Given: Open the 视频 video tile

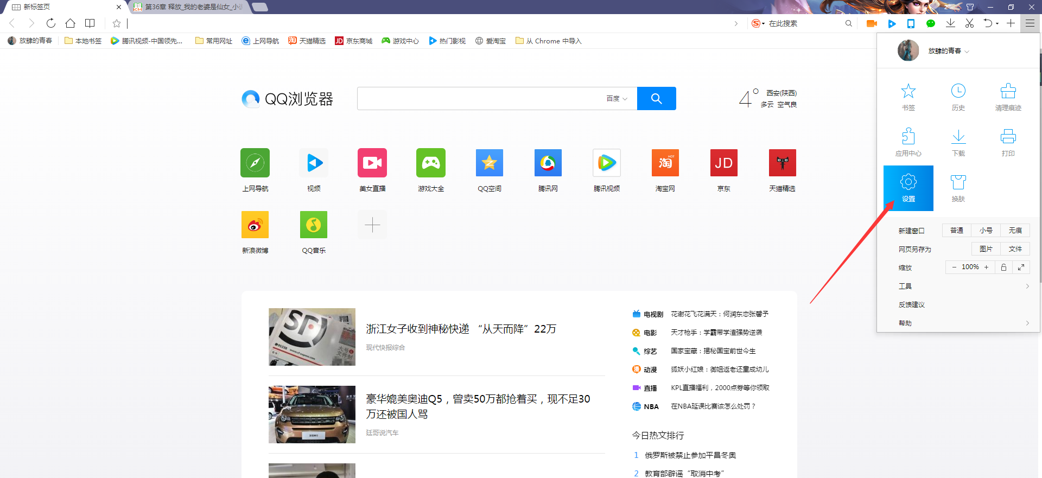Looking at the screenshot, I should (x=314, y=163).
